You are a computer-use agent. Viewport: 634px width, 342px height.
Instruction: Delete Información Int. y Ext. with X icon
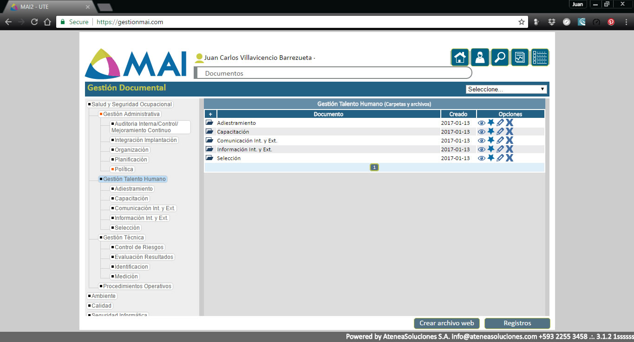[x=510, y=149]
